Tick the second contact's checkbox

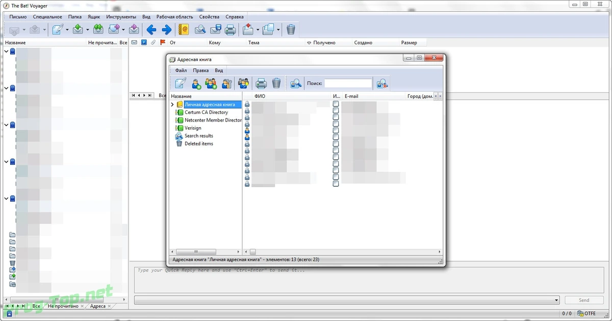336,110
